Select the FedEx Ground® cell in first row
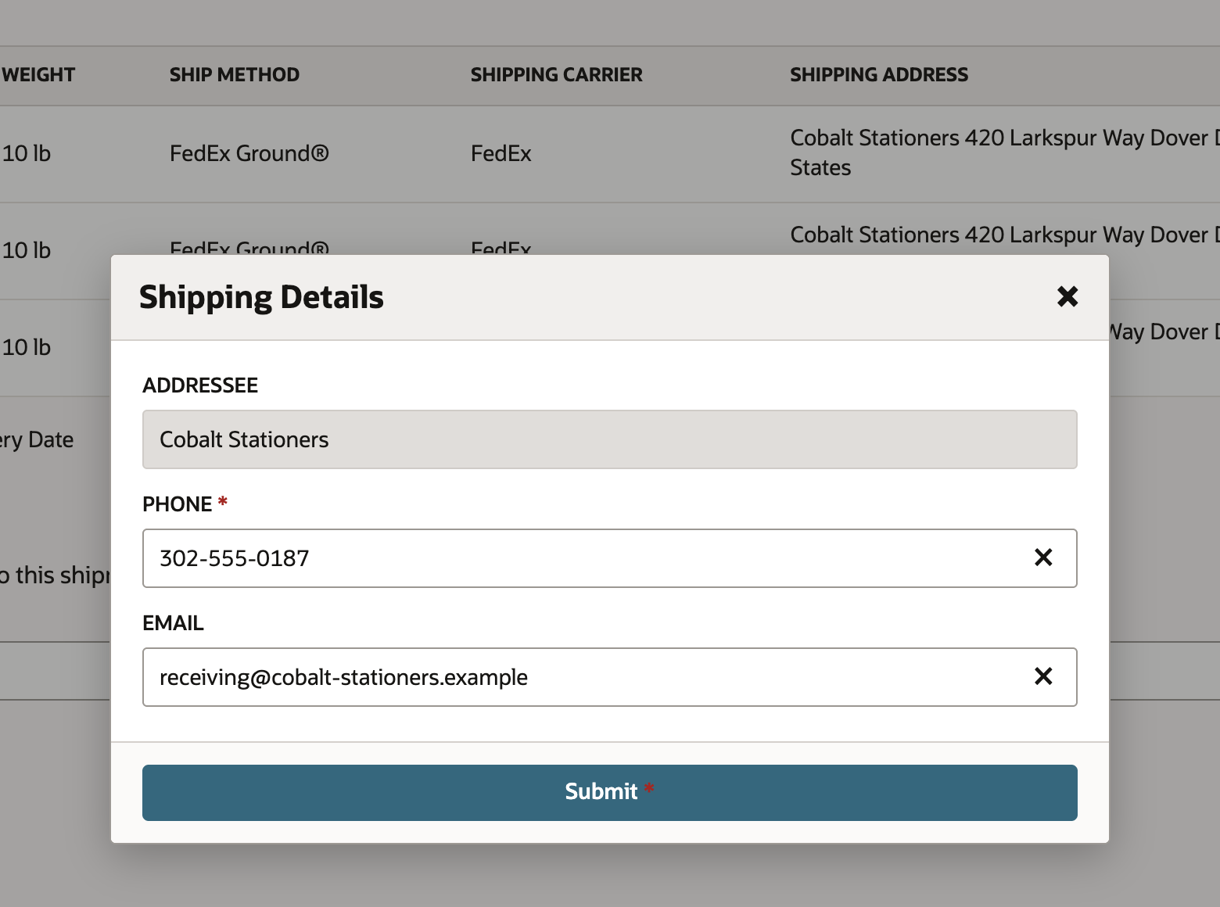 [x=249, y=153]
